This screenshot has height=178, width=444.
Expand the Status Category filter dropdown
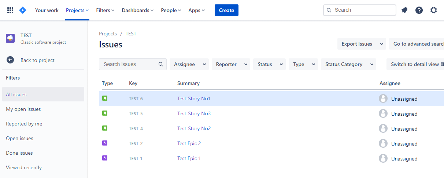[348, 64]
